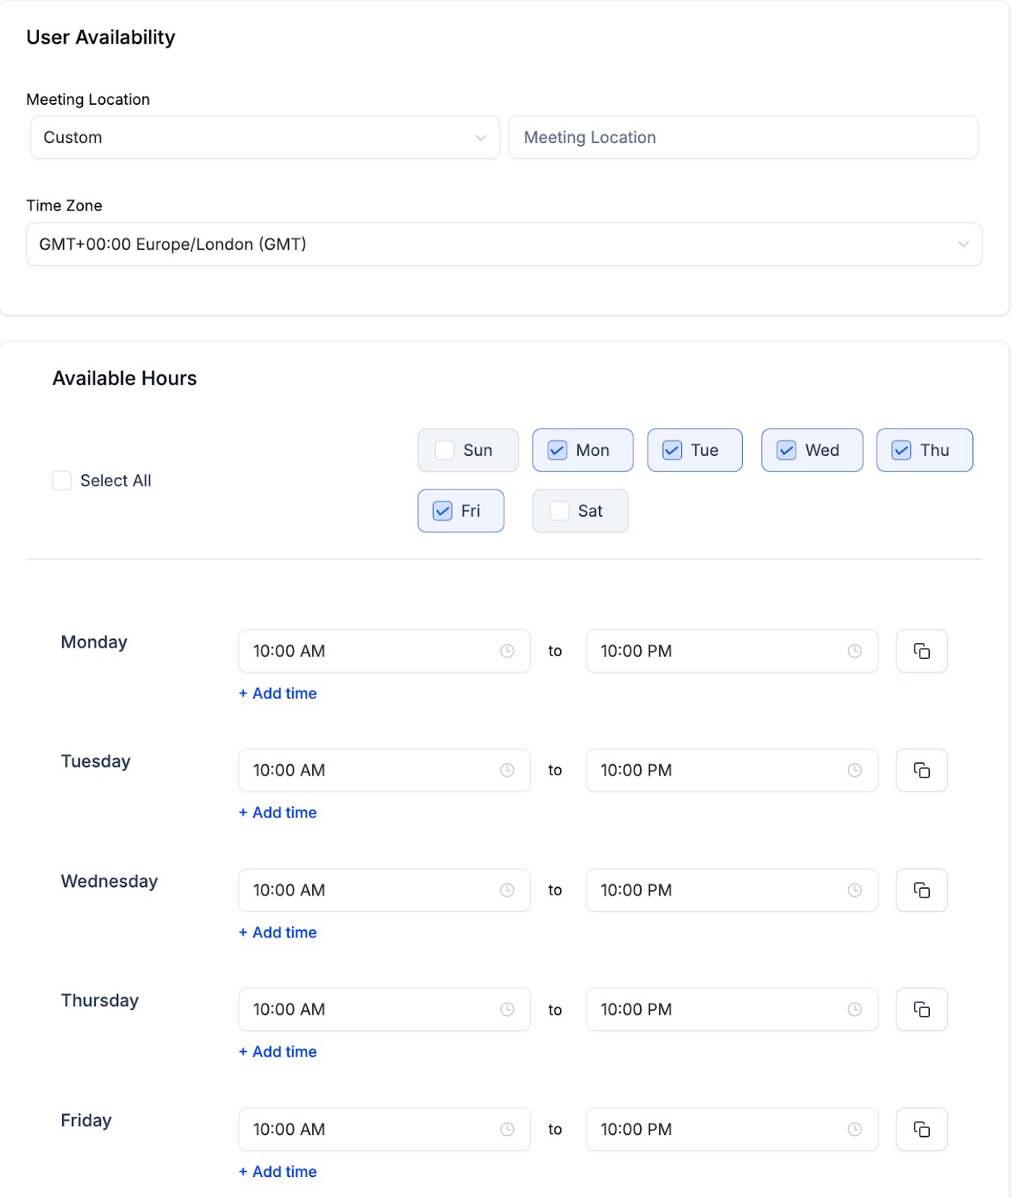The height and width of the screenshot is (1198, 1013).
Task: Enable the Sun day checkbox
Action: coord(445,450)
